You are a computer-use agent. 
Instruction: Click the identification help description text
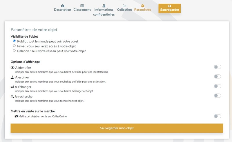[x=61, y=72]
